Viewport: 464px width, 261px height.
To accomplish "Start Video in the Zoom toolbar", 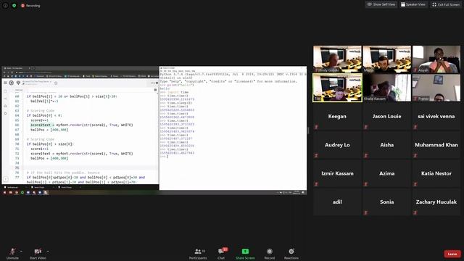I will click(x=38, y=254).
